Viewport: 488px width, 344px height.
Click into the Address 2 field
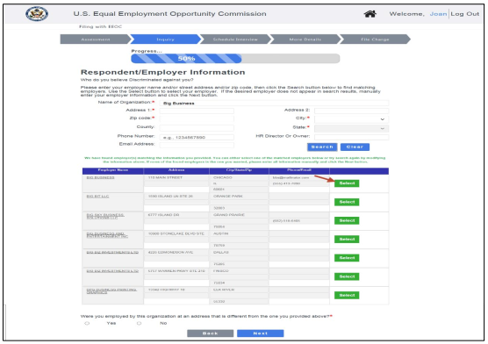click(x=351, y=111)
